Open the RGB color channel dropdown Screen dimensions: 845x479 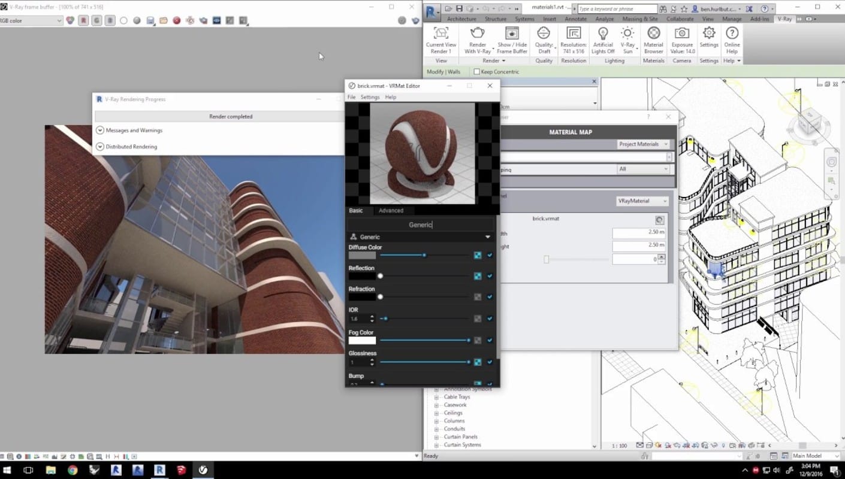(x=31, y=20)
